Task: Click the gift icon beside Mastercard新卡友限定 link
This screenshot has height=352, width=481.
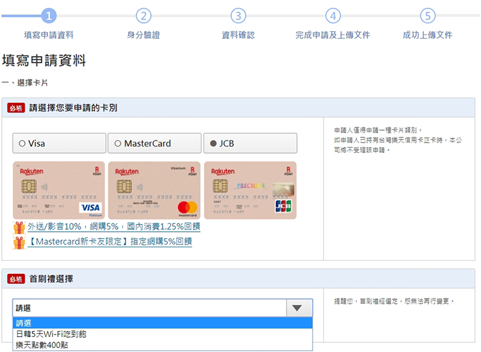Action: (19, 243)
